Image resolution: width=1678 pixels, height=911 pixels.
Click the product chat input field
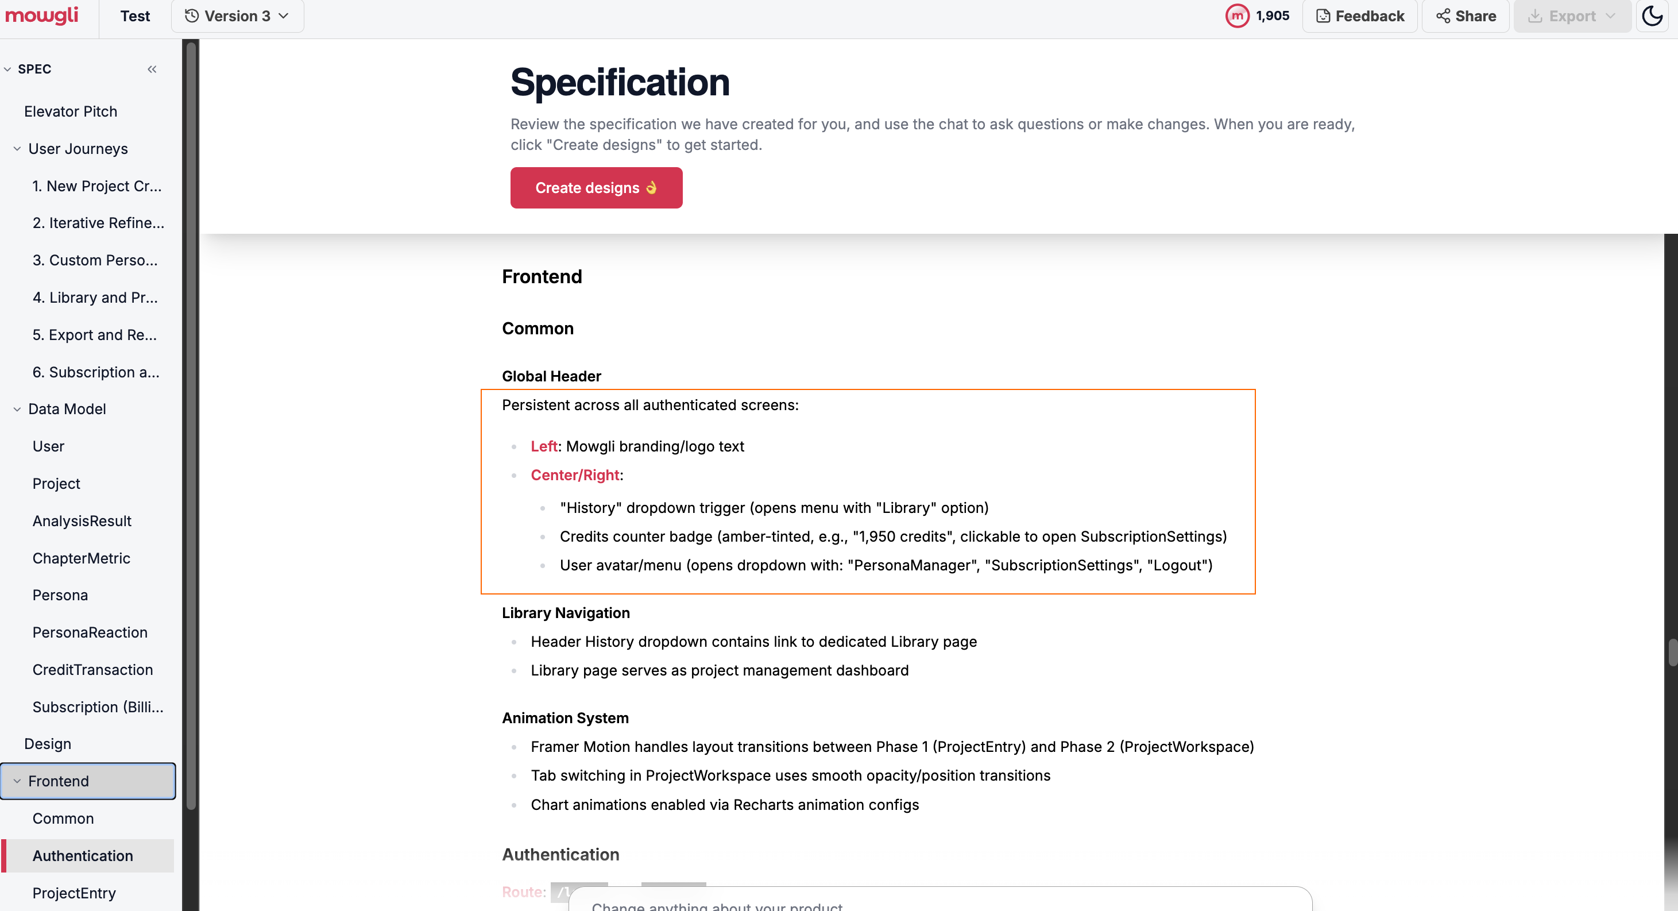coord(938,905)
